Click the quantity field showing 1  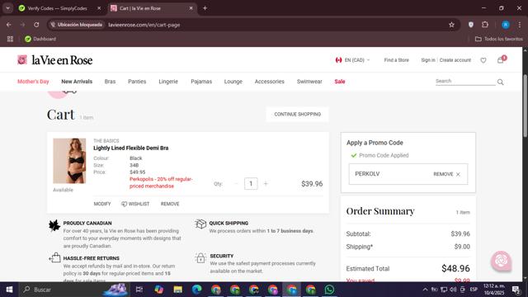pyautogui.click(x=251, y=183)
